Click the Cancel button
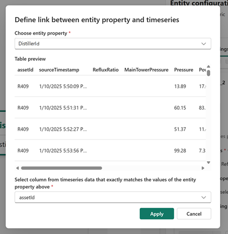The width and height of the screenshot is (228, 234). (x=194, y=214)
